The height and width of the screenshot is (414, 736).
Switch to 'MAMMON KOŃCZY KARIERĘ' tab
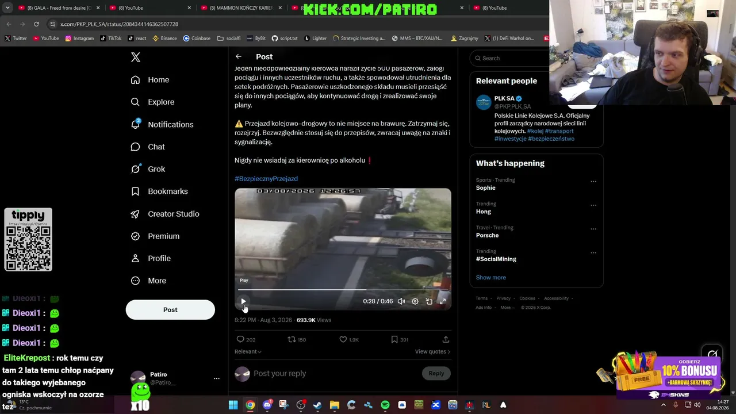[x=240, y=8]
